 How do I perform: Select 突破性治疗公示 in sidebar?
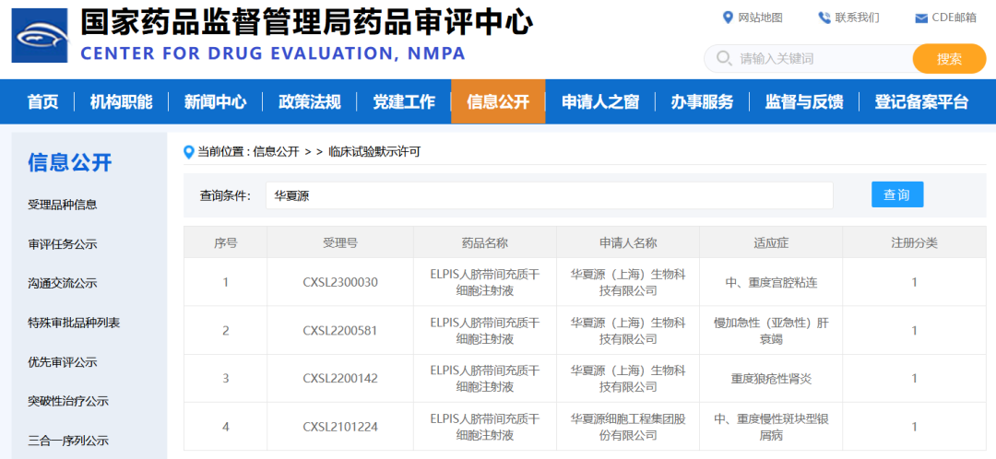tap(68, 401)
